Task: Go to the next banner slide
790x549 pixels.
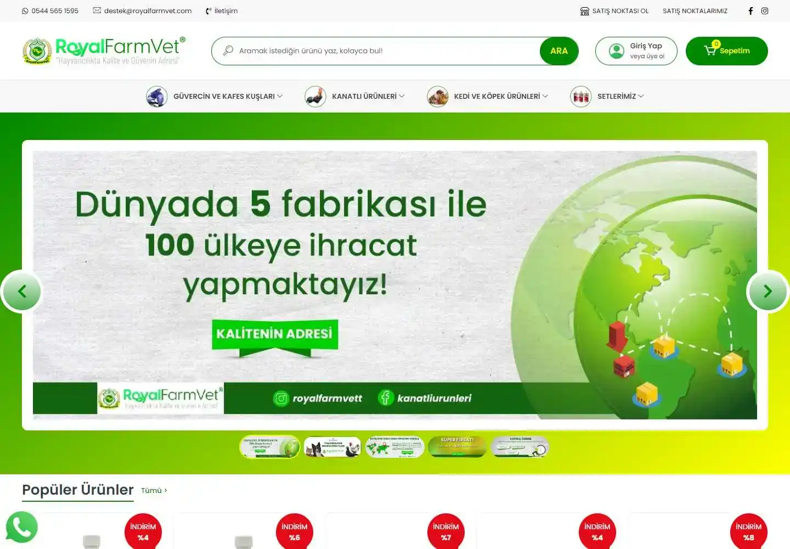Action: [768, 292]
